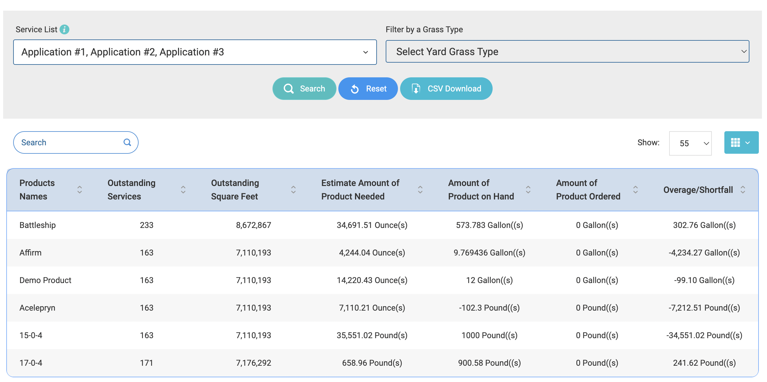The image size is (767, 382).
Task: Click the Reset button
Action: click(x=368, y=89)
